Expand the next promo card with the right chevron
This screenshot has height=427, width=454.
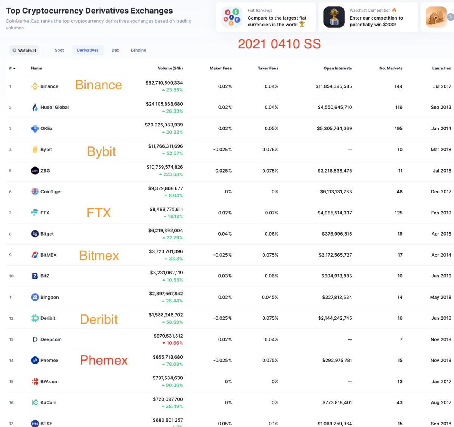pyautogui.click(x=450, y=17)
